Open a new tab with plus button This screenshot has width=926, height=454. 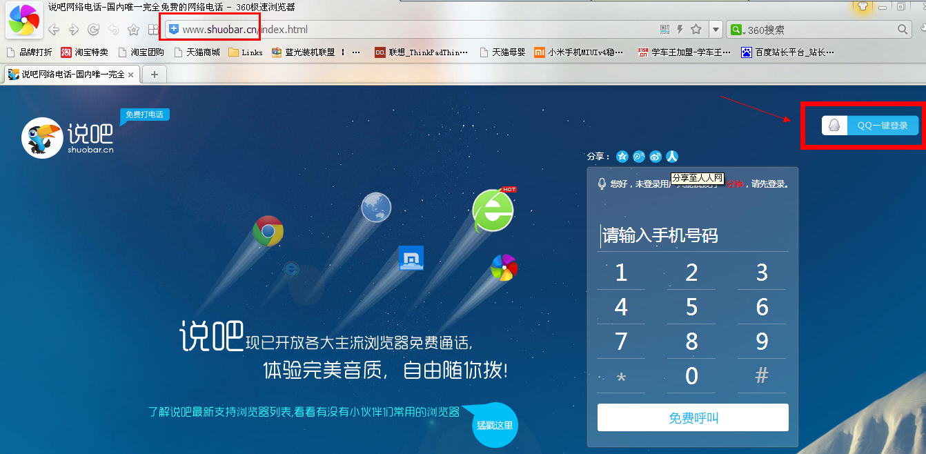pos(154,75)
